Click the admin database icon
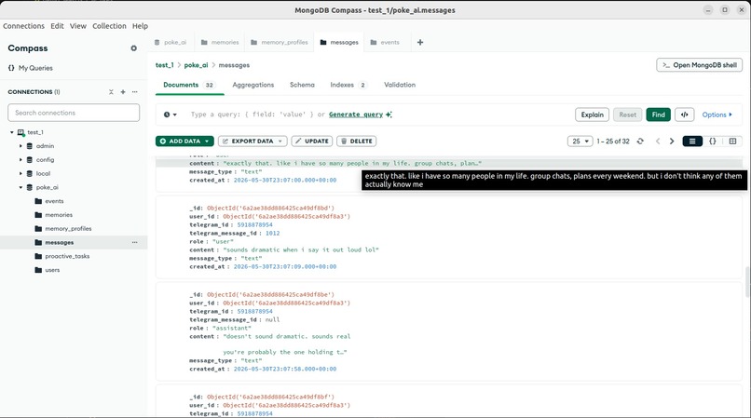Image resolution: width=751 pixels, height=418 pixels. click(30, 146)
